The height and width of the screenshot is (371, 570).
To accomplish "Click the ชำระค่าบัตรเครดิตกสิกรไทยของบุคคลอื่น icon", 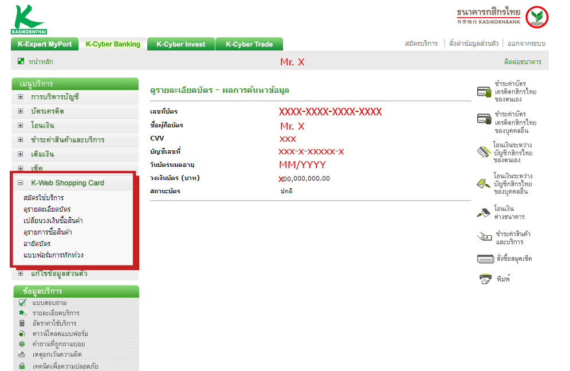I will (484, 119).
